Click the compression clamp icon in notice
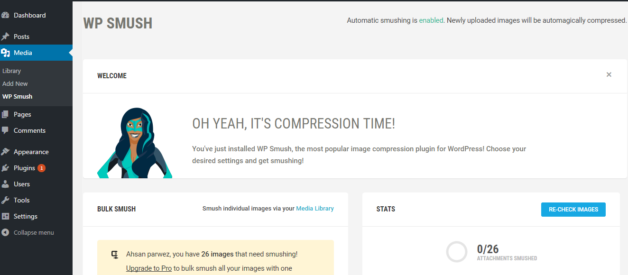628x275 pixels. point(115,255)
